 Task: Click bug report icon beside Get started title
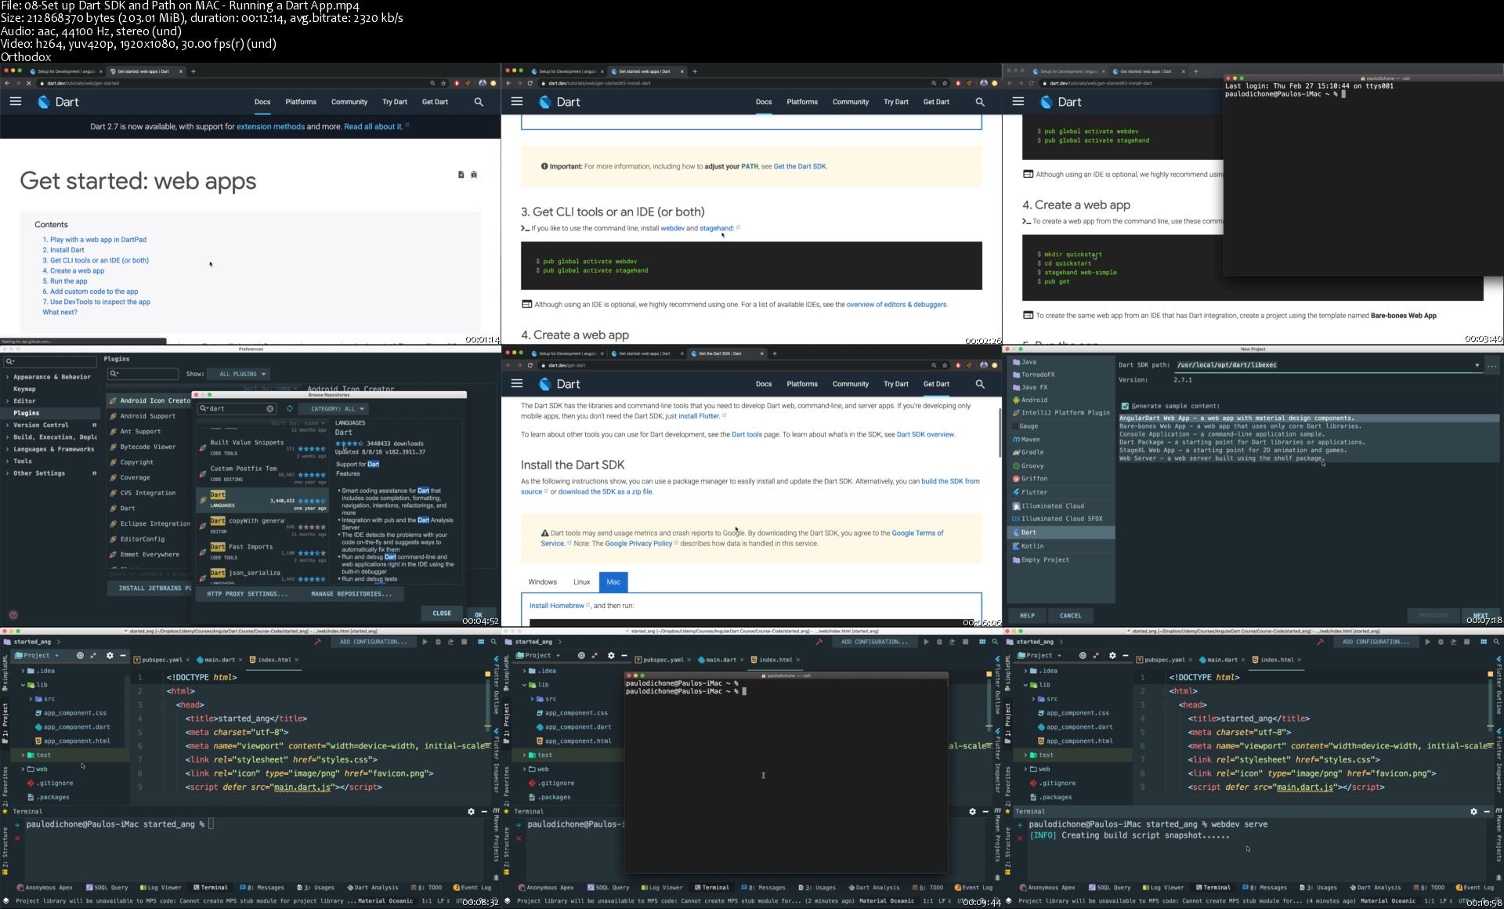point(474,175)
